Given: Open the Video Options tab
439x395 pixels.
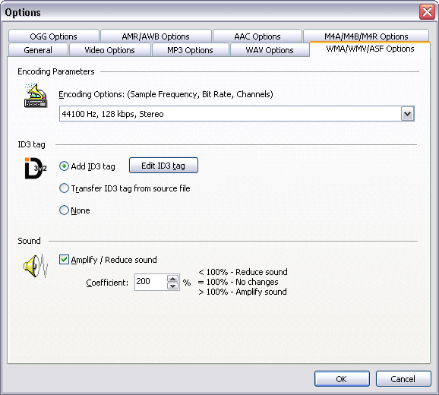Looking at the screenshot, I should pos(109,50).
